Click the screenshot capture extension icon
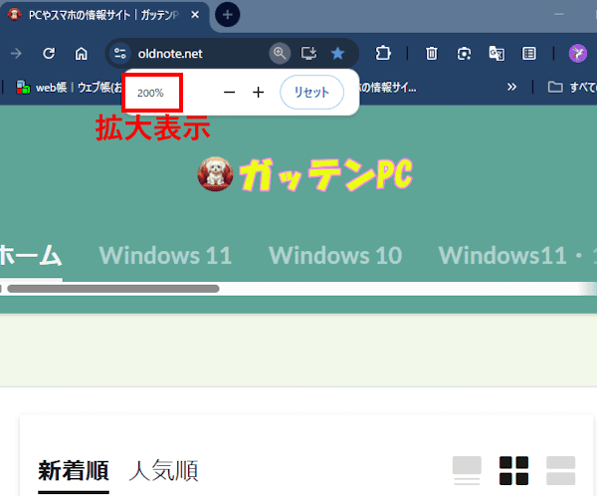This screenshot has width=597, height=496. (x=464, y=54)
